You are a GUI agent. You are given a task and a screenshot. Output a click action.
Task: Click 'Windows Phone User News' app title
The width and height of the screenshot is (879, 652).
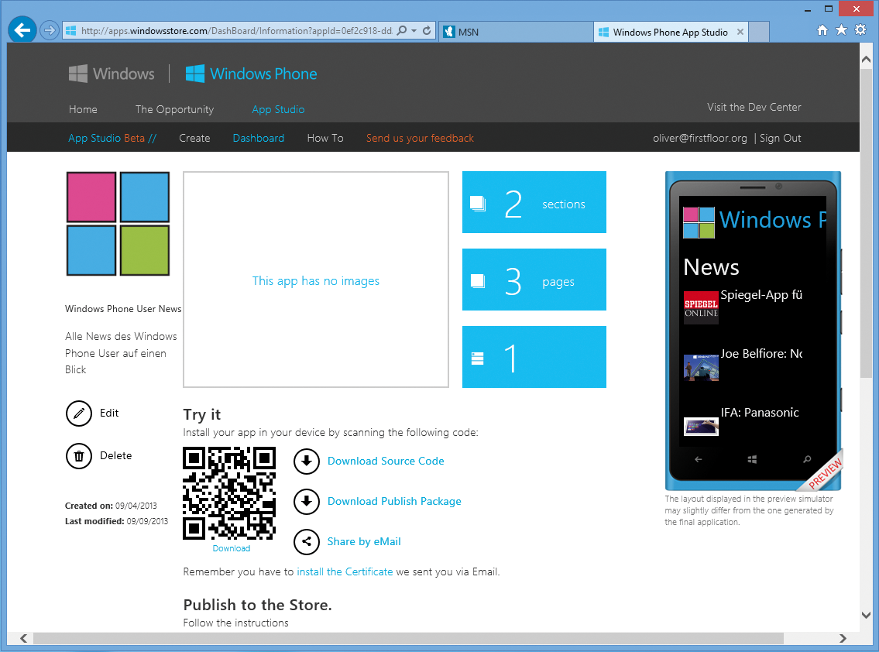(x=123, y=309)
